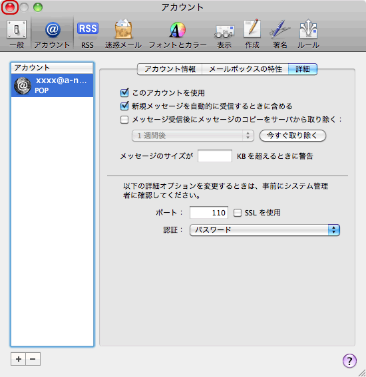The image size is (366, 377).
Task: Zoom the window with the green button
Action: point(38,7)
